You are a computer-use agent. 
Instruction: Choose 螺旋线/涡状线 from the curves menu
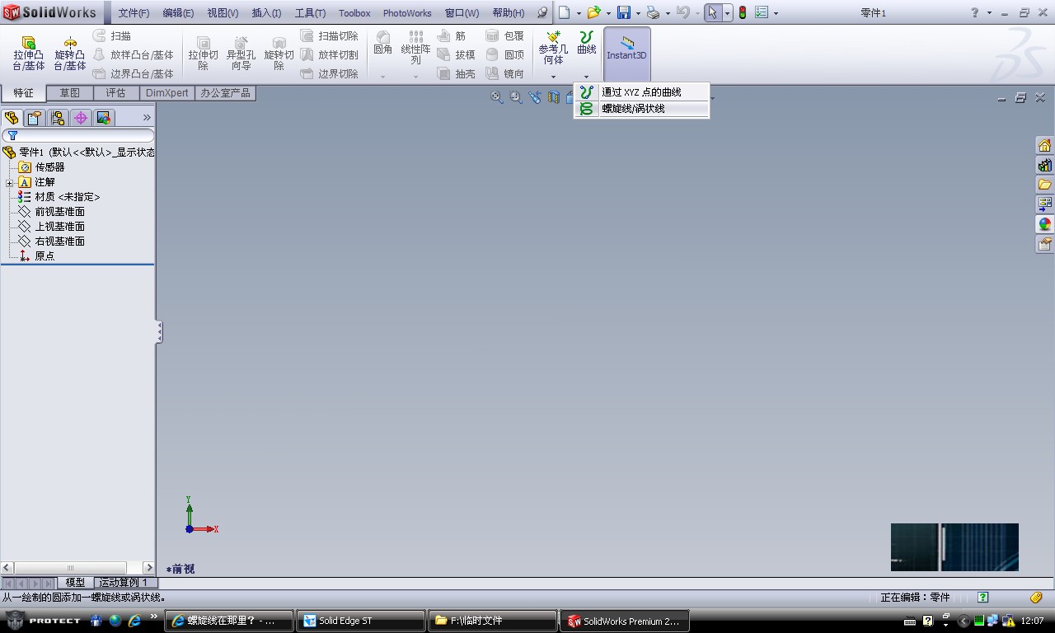pyautogui.click(x=641, y=109)
